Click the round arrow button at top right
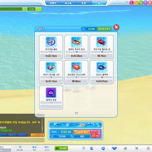Viewport: 152px width, 152px height. [x=127, y=3]
